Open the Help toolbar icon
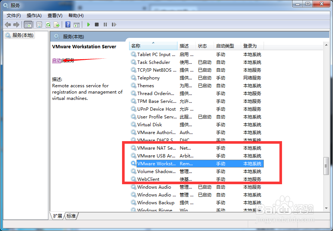Image resolution: width=333 pixels, height=231 pixels. point(68,25)
